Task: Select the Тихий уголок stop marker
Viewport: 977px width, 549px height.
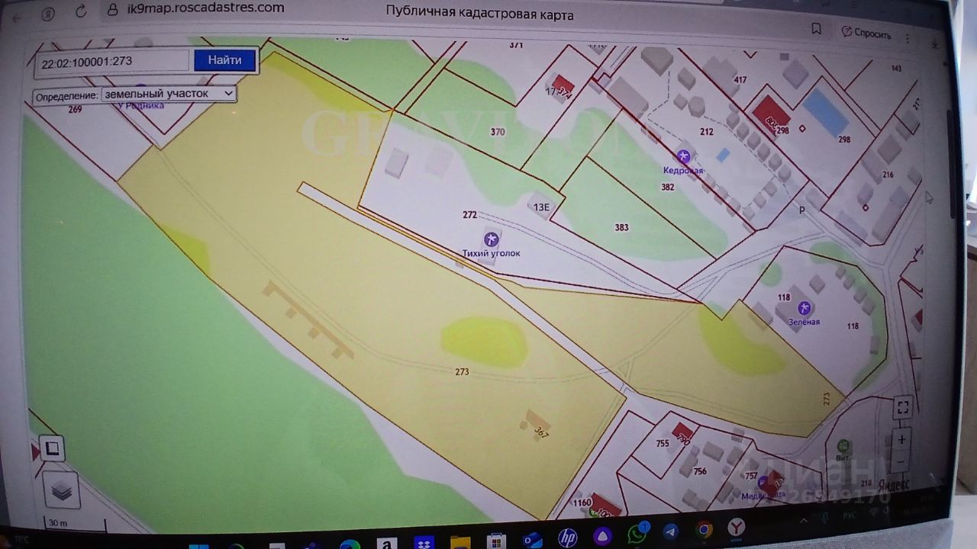Action: click(492, 239)
